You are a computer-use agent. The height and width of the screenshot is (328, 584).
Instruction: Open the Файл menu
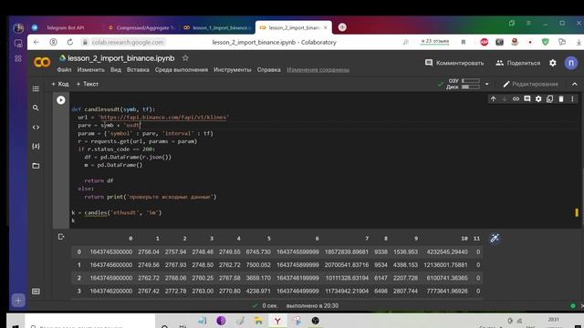[64, 69]
